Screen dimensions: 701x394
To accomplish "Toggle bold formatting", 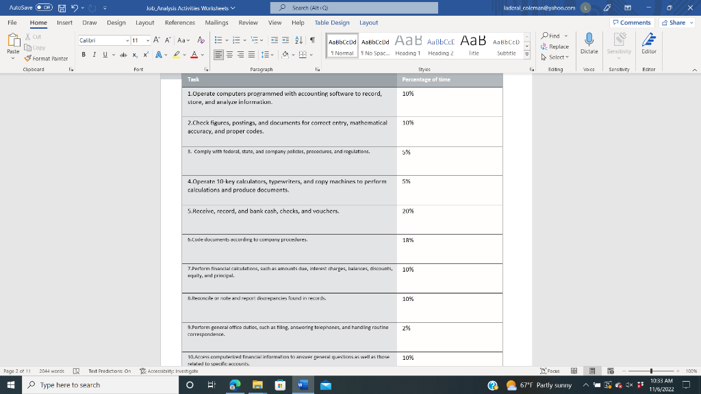I will (84, 54).
